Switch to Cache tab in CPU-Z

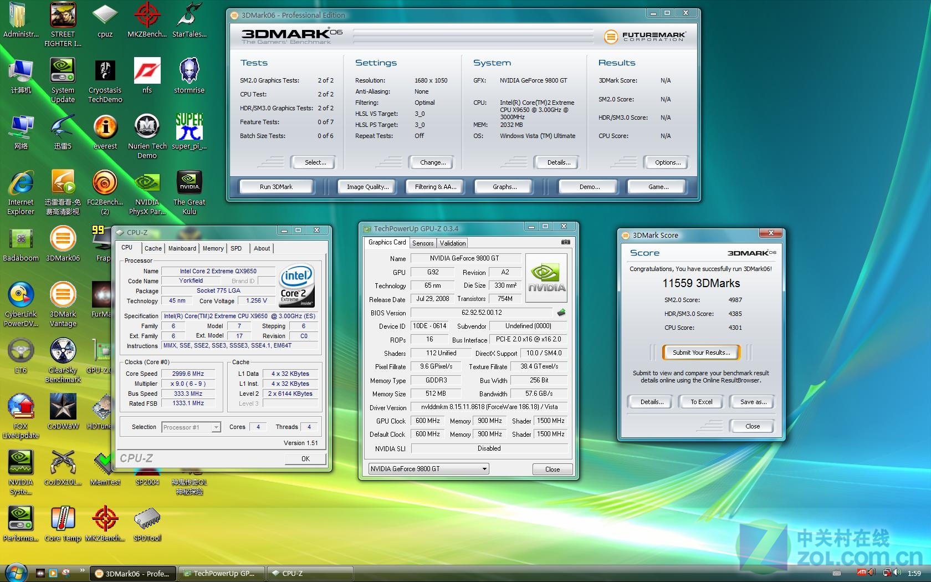click(153, 248)
